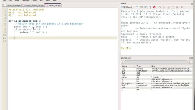The height and width of the screenshot is (110, 195).
Task: Select the '_ih' list row
Action: point(157,81)
